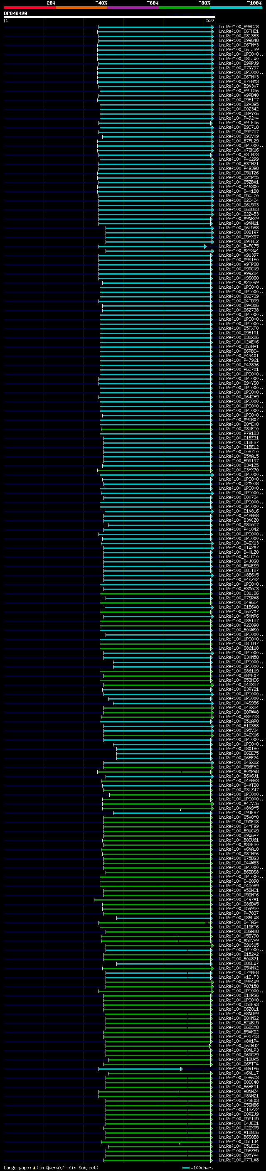Select the UniRef100_Q96IR1 entry
Screen dimensions: 266x1171
(238, 333)
